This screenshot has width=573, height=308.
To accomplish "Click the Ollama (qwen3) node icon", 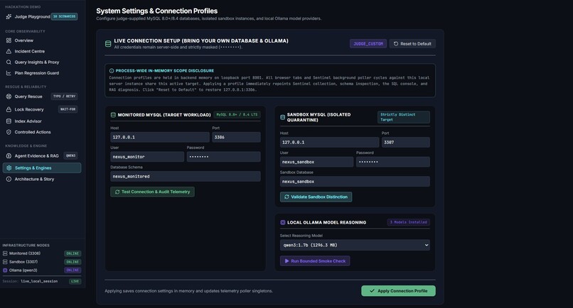I will pos(5,270).
